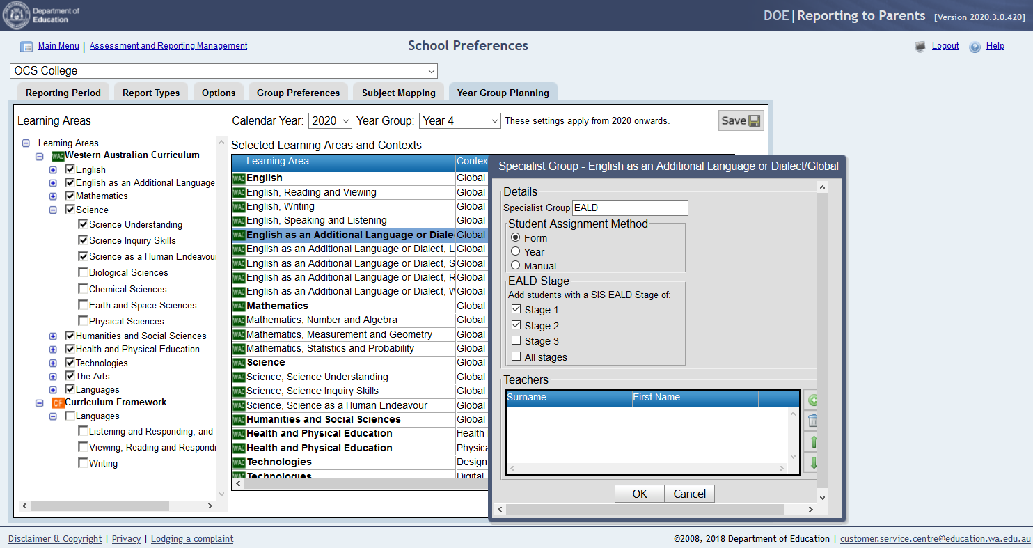This screenshot has width=1033, height=548.
Task: Click the Save floppy disk button
Action: coord(741,120)
